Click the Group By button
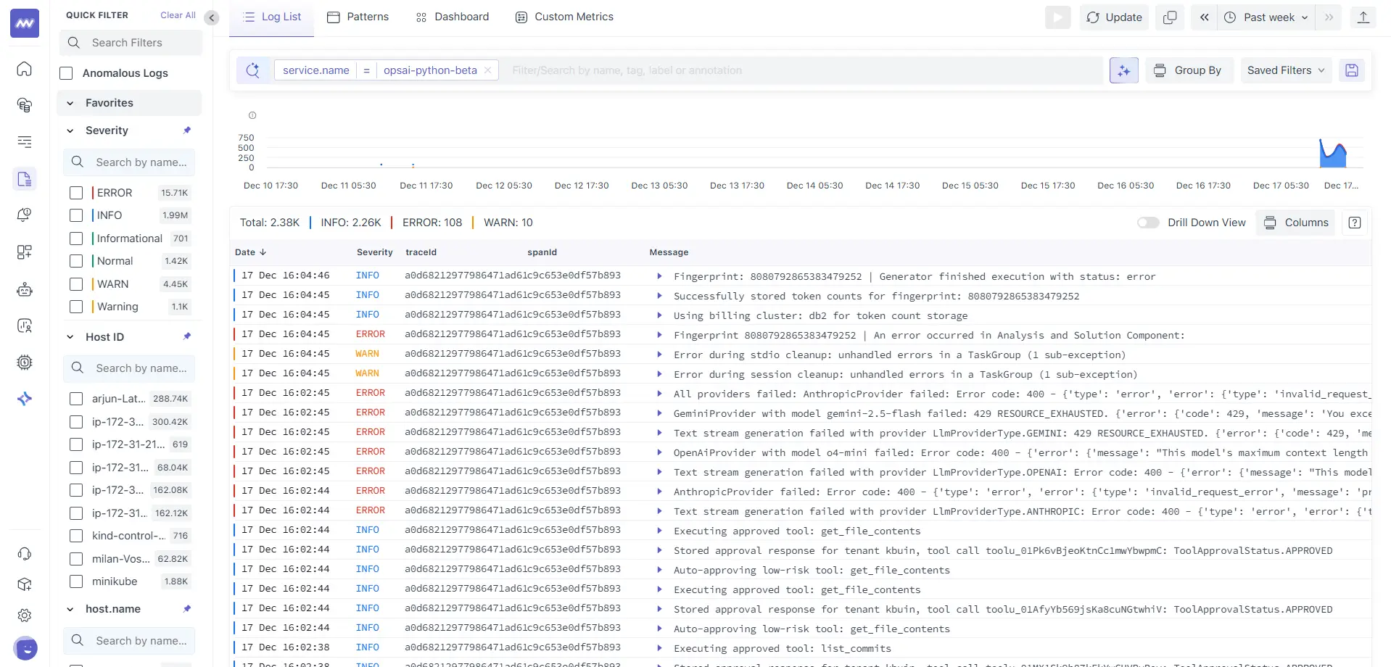The image size is (1391, 667). (1189, 70)
